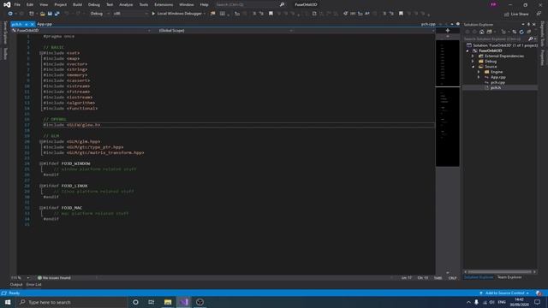This screenshot has width=548, height=308.
Task: Collapse the #ifdef FO3D_WINDOW region
Action: tap(41, 163)
